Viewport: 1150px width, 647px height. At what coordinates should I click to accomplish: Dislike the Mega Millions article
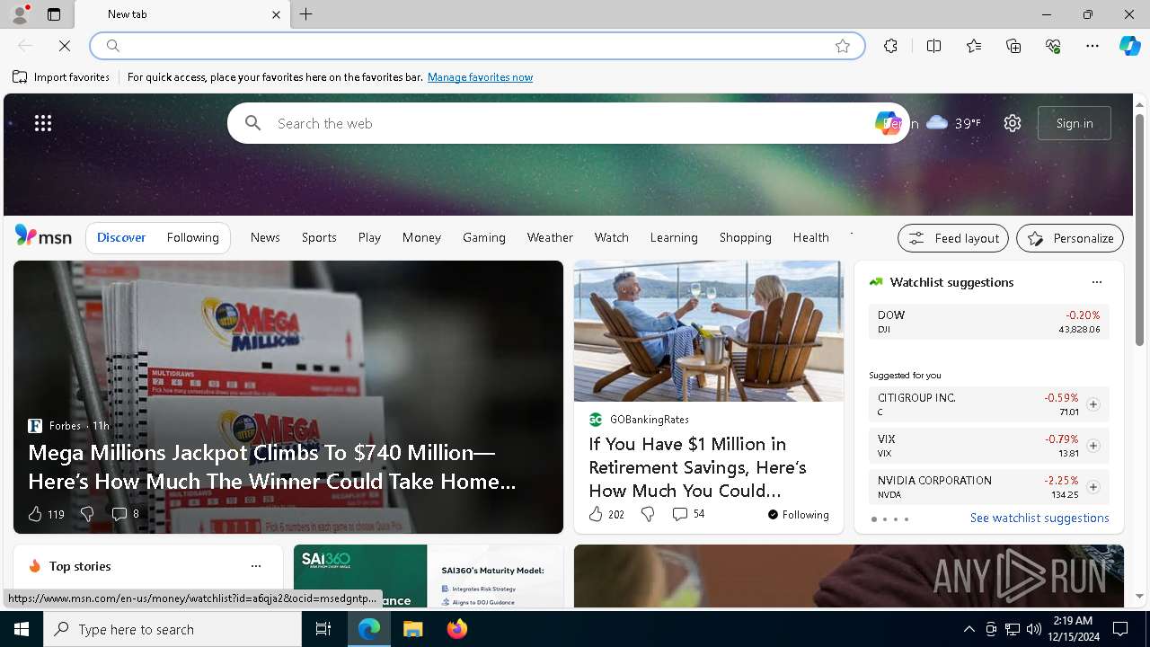(87, 514)
